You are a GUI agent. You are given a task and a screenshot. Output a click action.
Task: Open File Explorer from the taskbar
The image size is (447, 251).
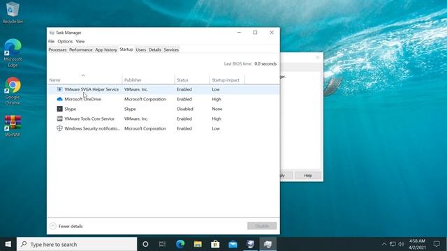pos(198,244)
